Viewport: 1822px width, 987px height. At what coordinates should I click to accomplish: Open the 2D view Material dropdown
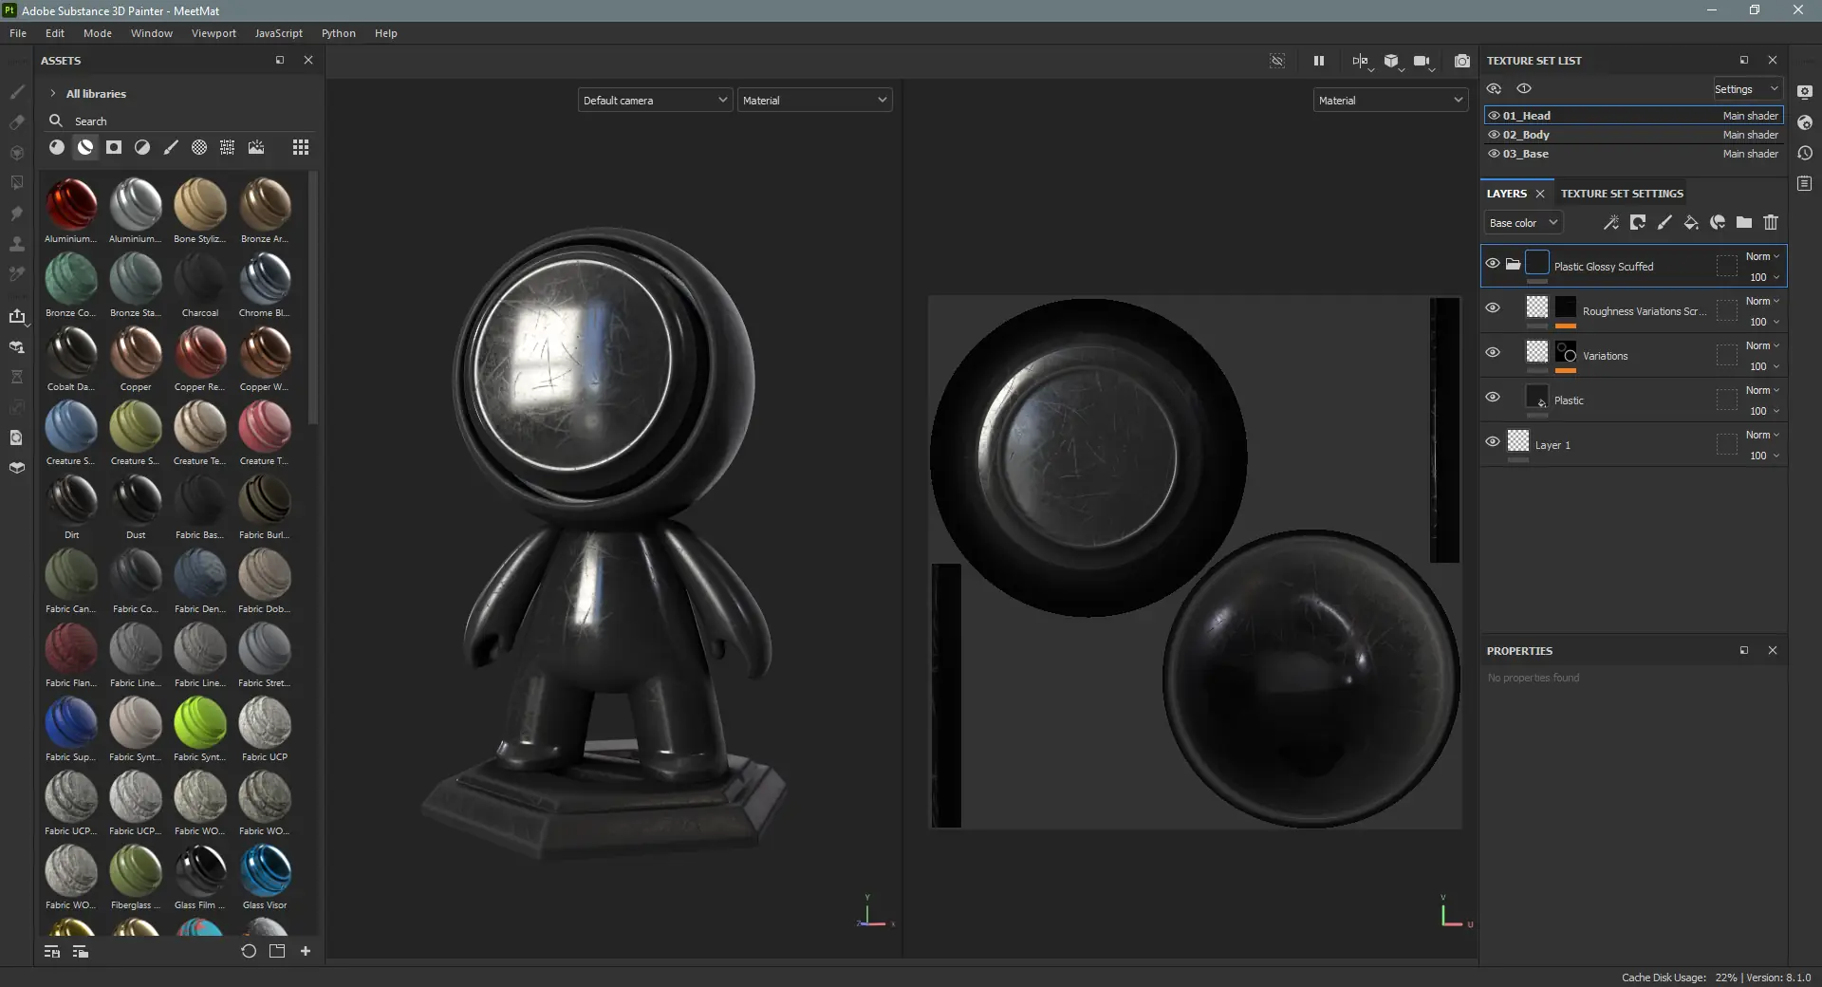point(1390,100)
